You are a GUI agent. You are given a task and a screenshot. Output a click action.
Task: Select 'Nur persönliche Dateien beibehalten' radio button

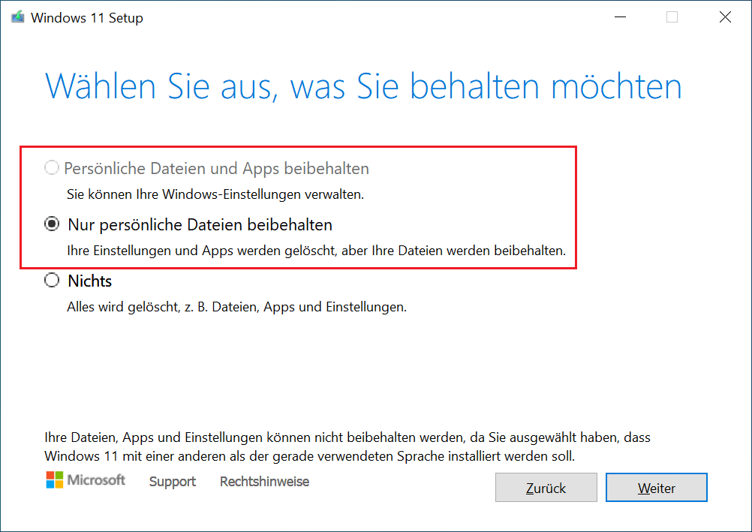coord(52,224)
